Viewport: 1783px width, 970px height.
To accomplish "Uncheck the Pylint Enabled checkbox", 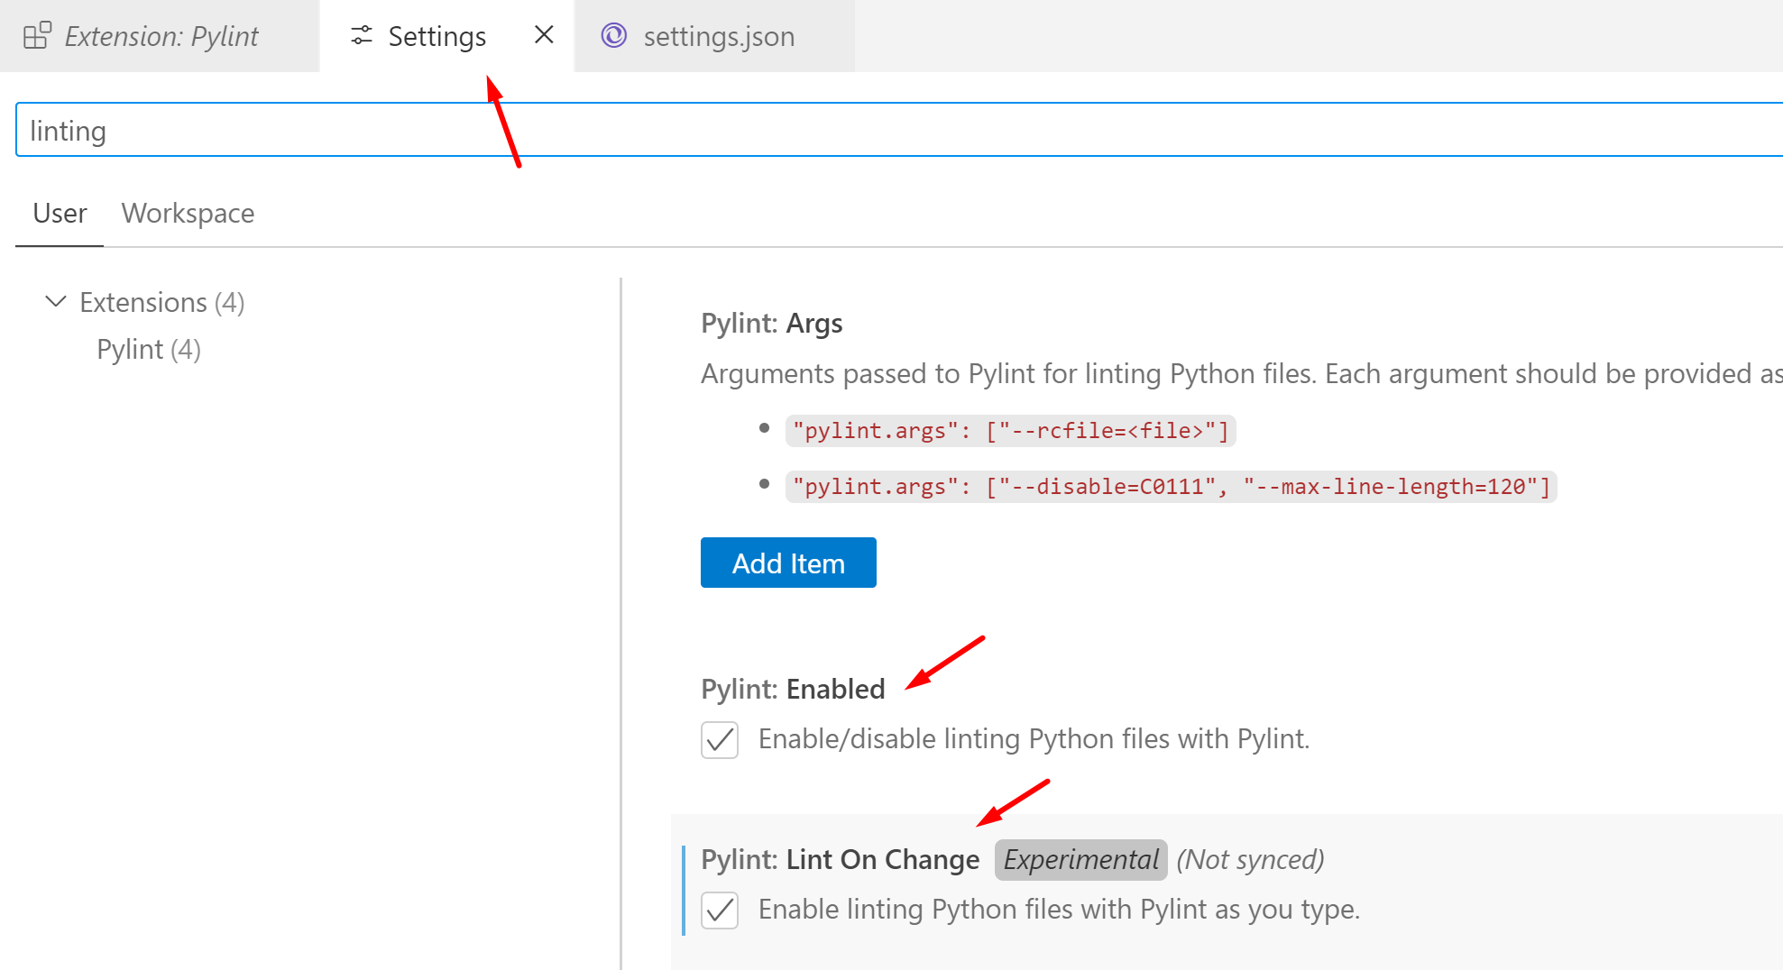I will (720, 740).
